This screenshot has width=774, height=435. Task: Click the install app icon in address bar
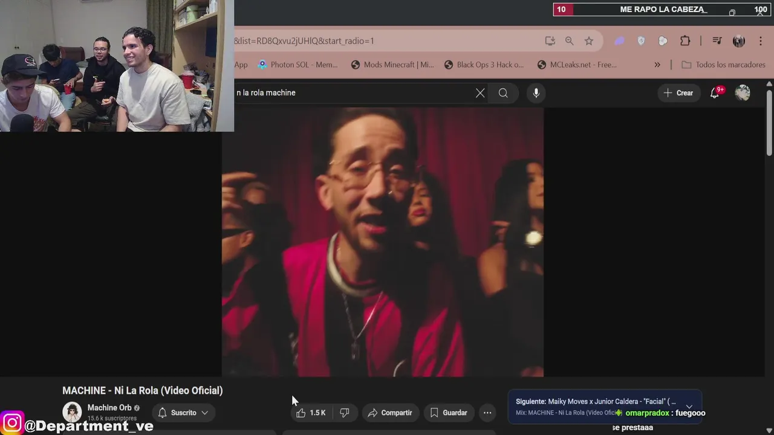click(x=550, y=41)
